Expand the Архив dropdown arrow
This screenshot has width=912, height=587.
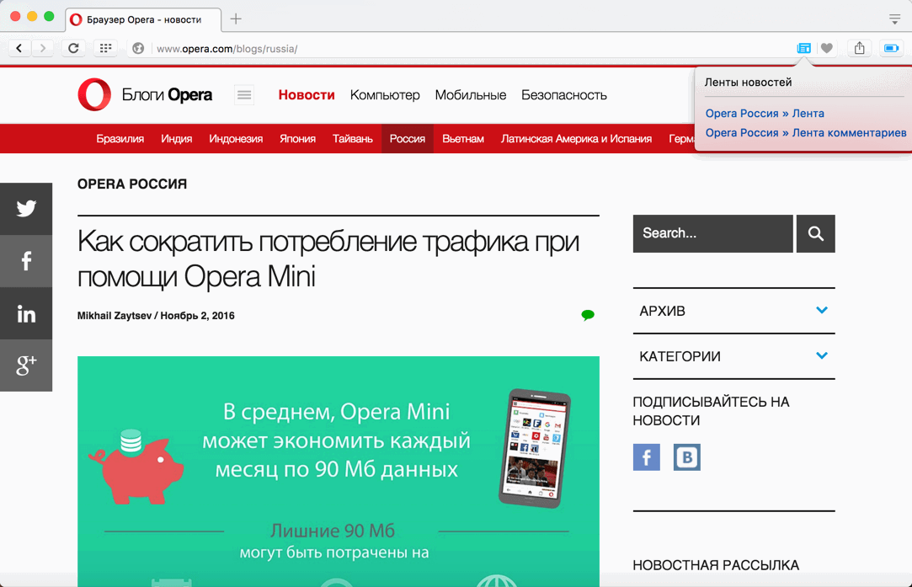pyautogui.click(x=821, y=310)
